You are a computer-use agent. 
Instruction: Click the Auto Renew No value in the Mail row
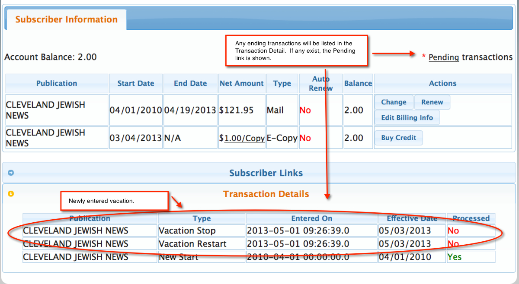(305, 110)
